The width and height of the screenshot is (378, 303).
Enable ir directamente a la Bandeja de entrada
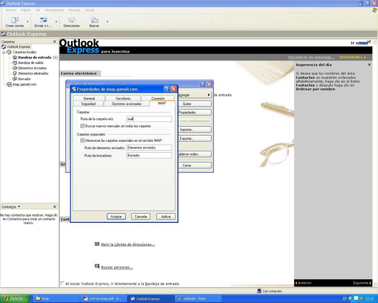[63, 283]
